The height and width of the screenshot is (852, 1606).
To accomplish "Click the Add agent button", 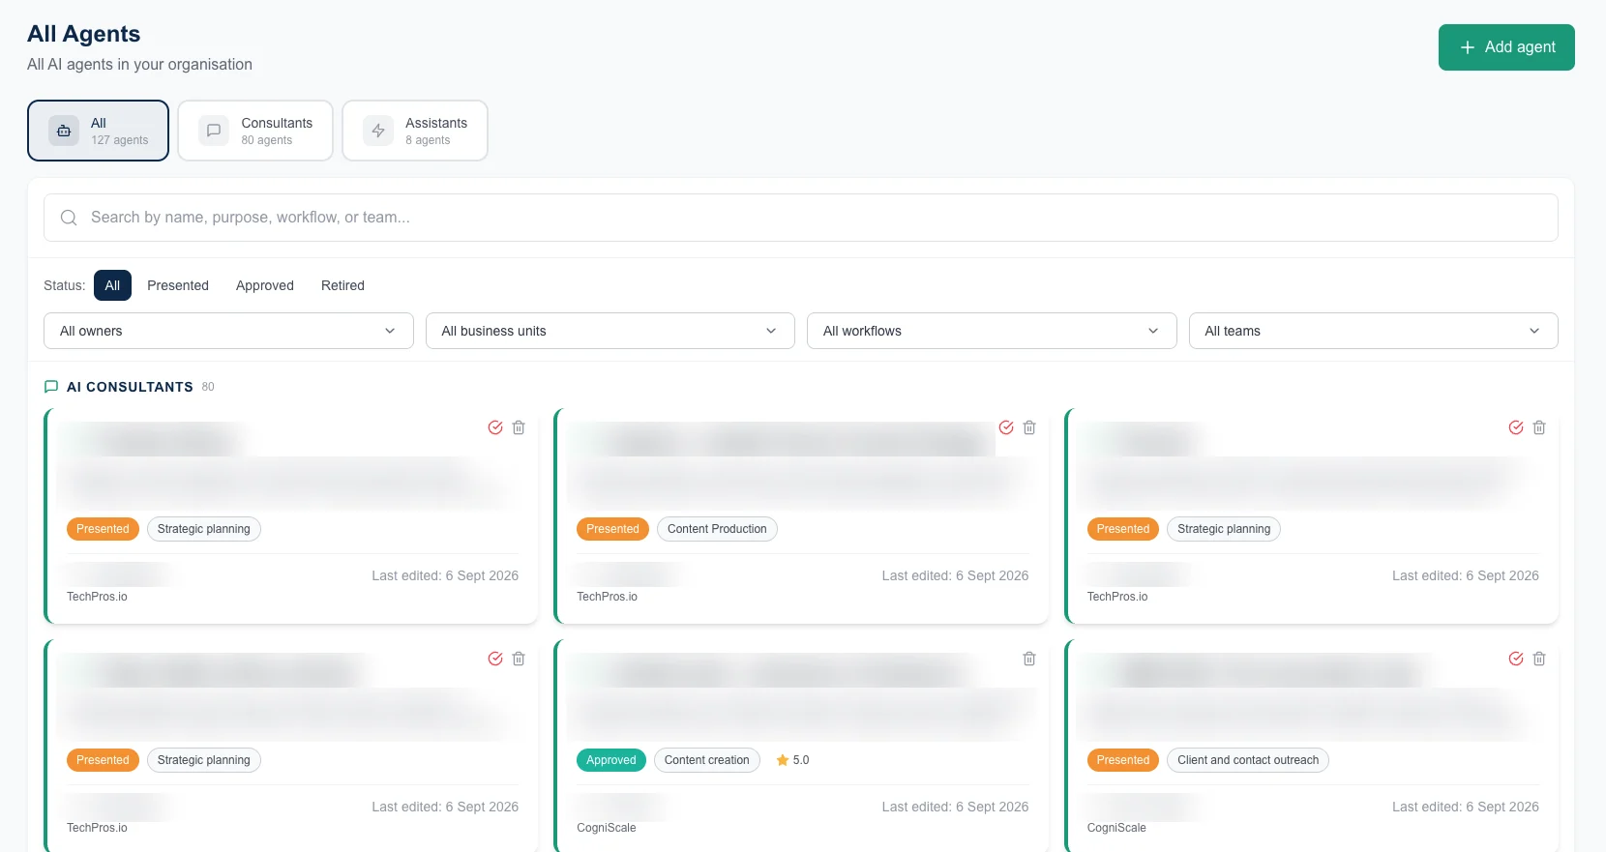I will [1506, 47].
